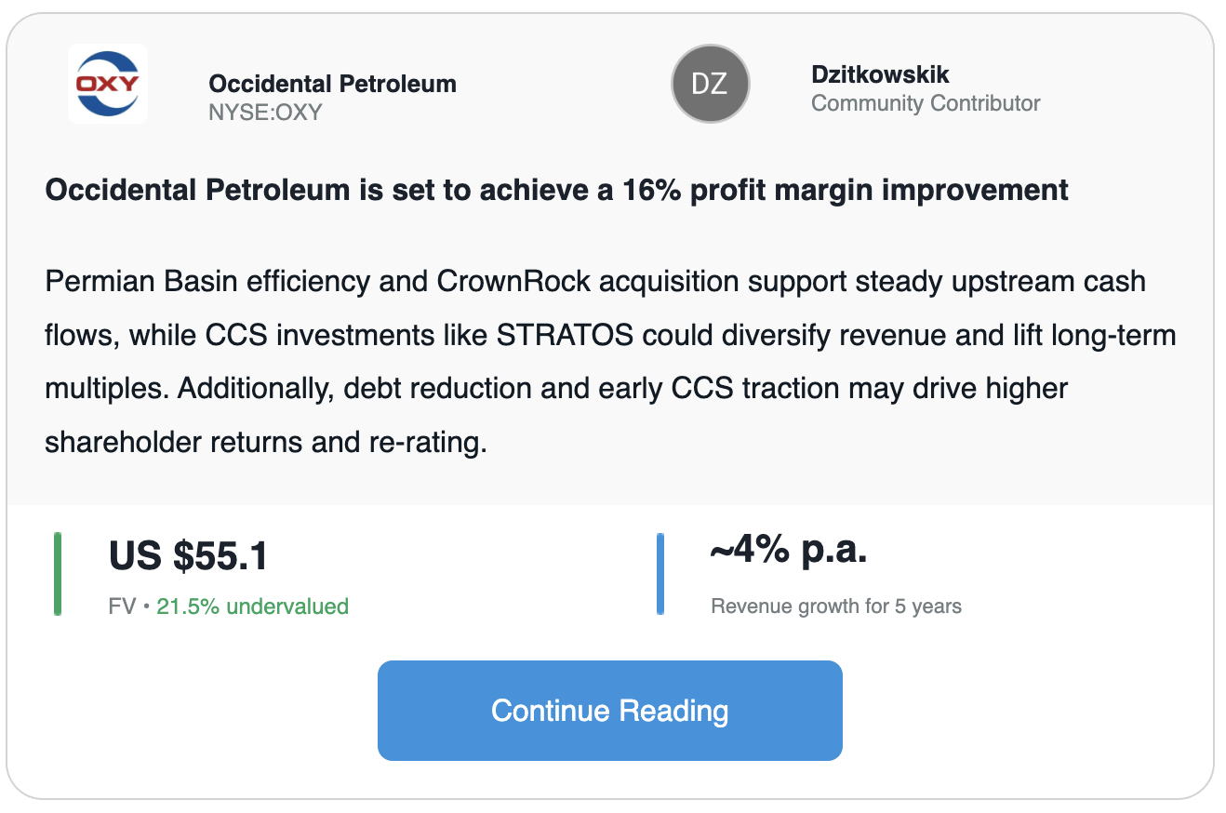1226x813 pixels.
Task: Click the Continue Reading button
Action: [610, 711]
